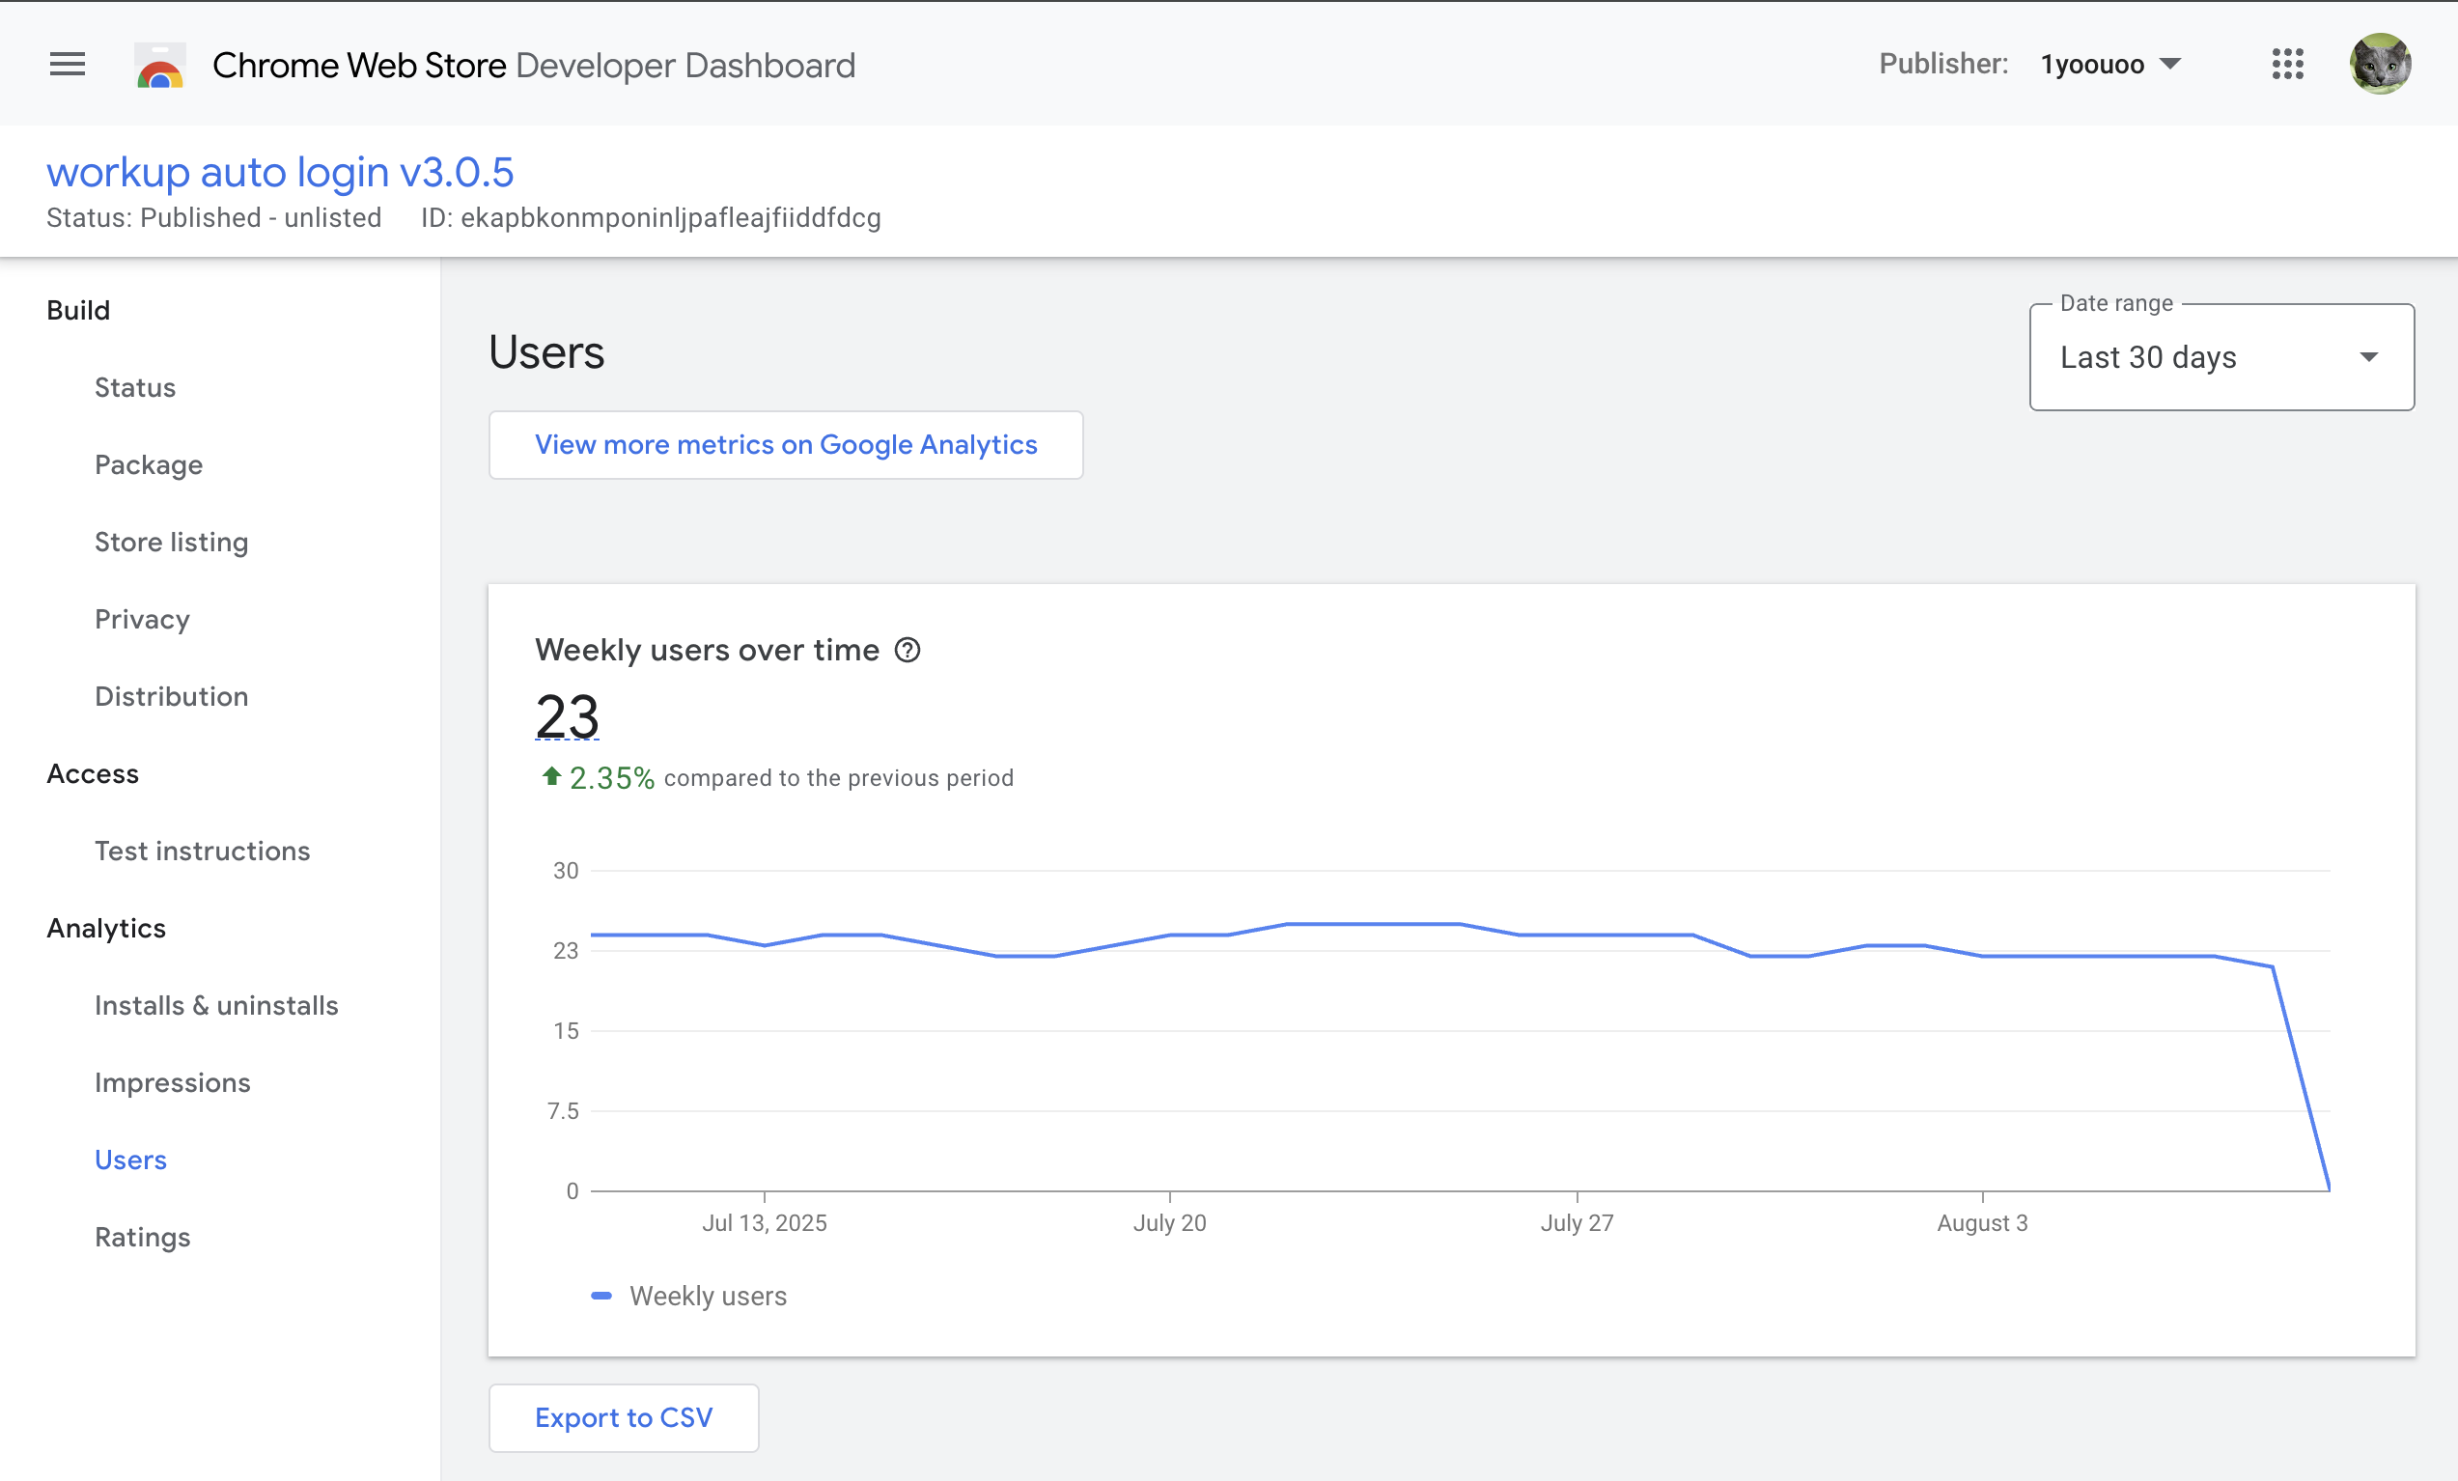Open the Impressions analytics page
The height and width of the screenshot is (1481, 2458).
pyautogui.click(x=173, y=1083)
